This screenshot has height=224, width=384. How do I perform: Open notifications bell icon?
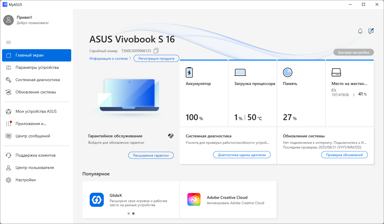click(x=360, y=31)
